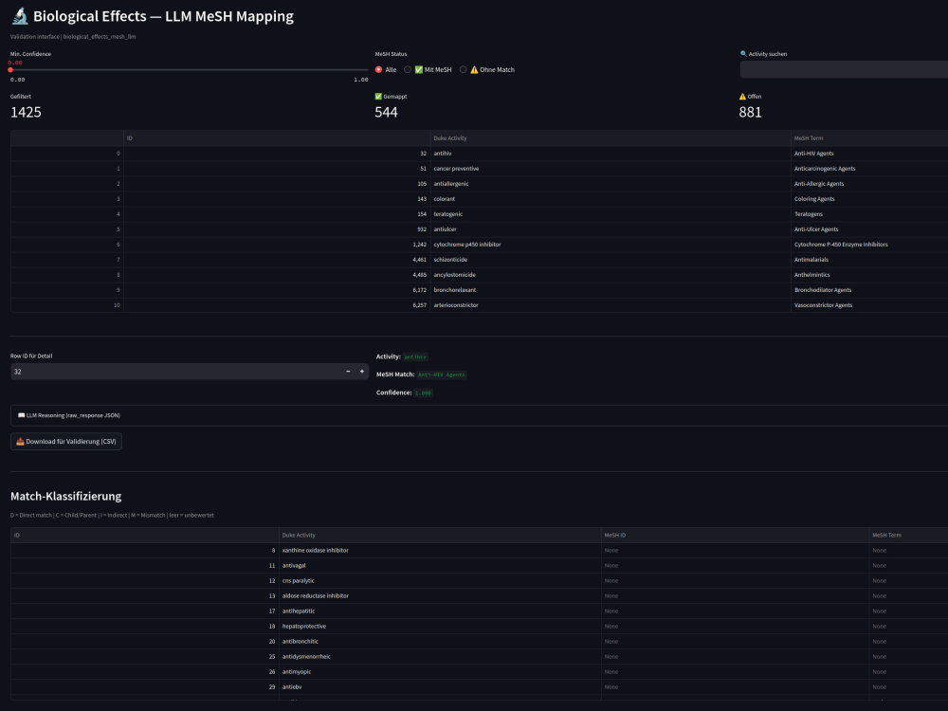The image size is (948, 711).
Task: Click MeSH Term header in Match-Klassifizierung table
Action: pyautogui.click(x=908, y=535)
